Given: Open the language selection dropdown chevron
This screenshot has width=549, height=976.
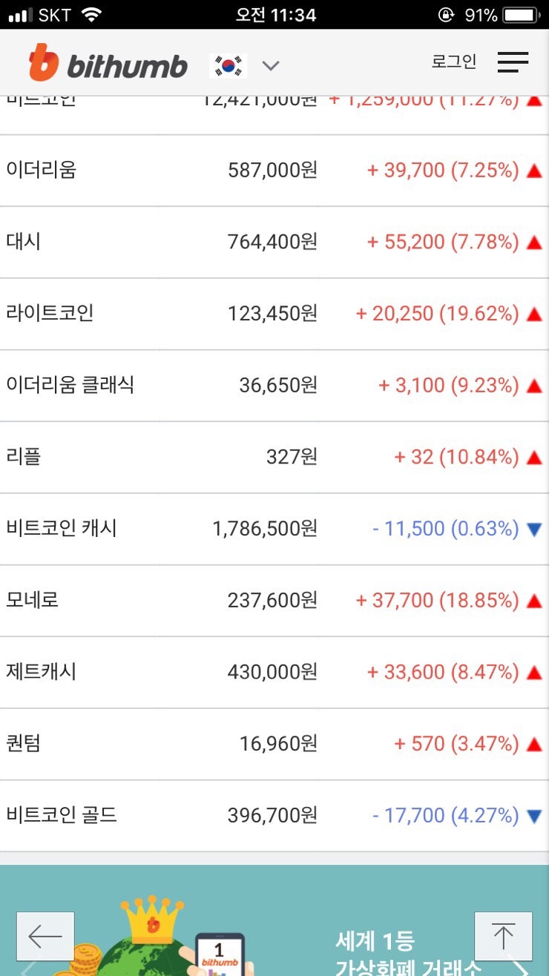Looking at the screenshot, I should [270, 65].
